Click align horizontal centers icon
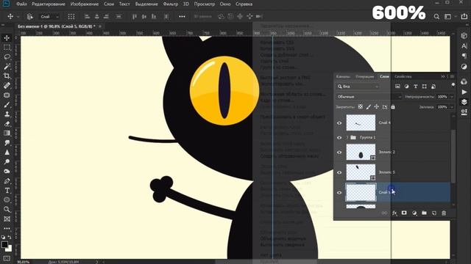The height and width of the screenshot is (264, 471). (96, 16)
